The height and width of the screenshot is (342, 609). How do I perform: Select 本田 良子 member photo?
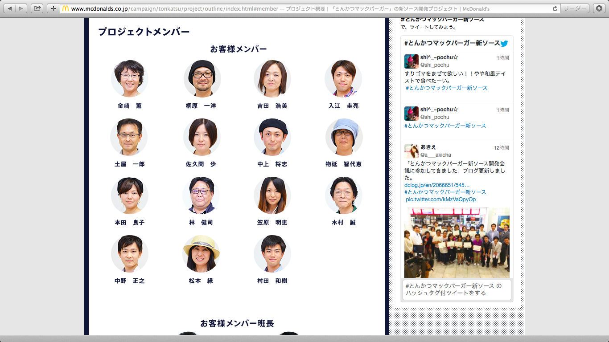[129, 195]
